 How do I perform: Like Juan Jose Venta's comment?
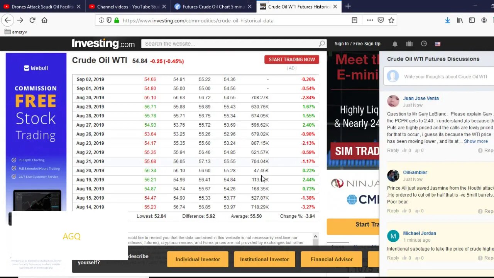click(404, 151)
